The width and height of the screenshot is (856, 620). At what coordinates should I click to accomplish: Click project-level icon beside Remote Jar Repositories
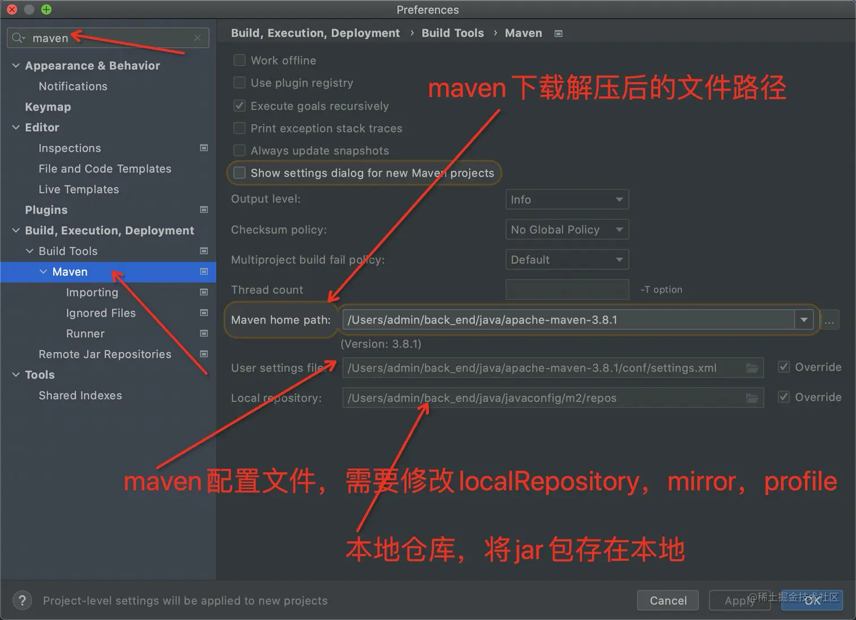(x=204, y=354)
